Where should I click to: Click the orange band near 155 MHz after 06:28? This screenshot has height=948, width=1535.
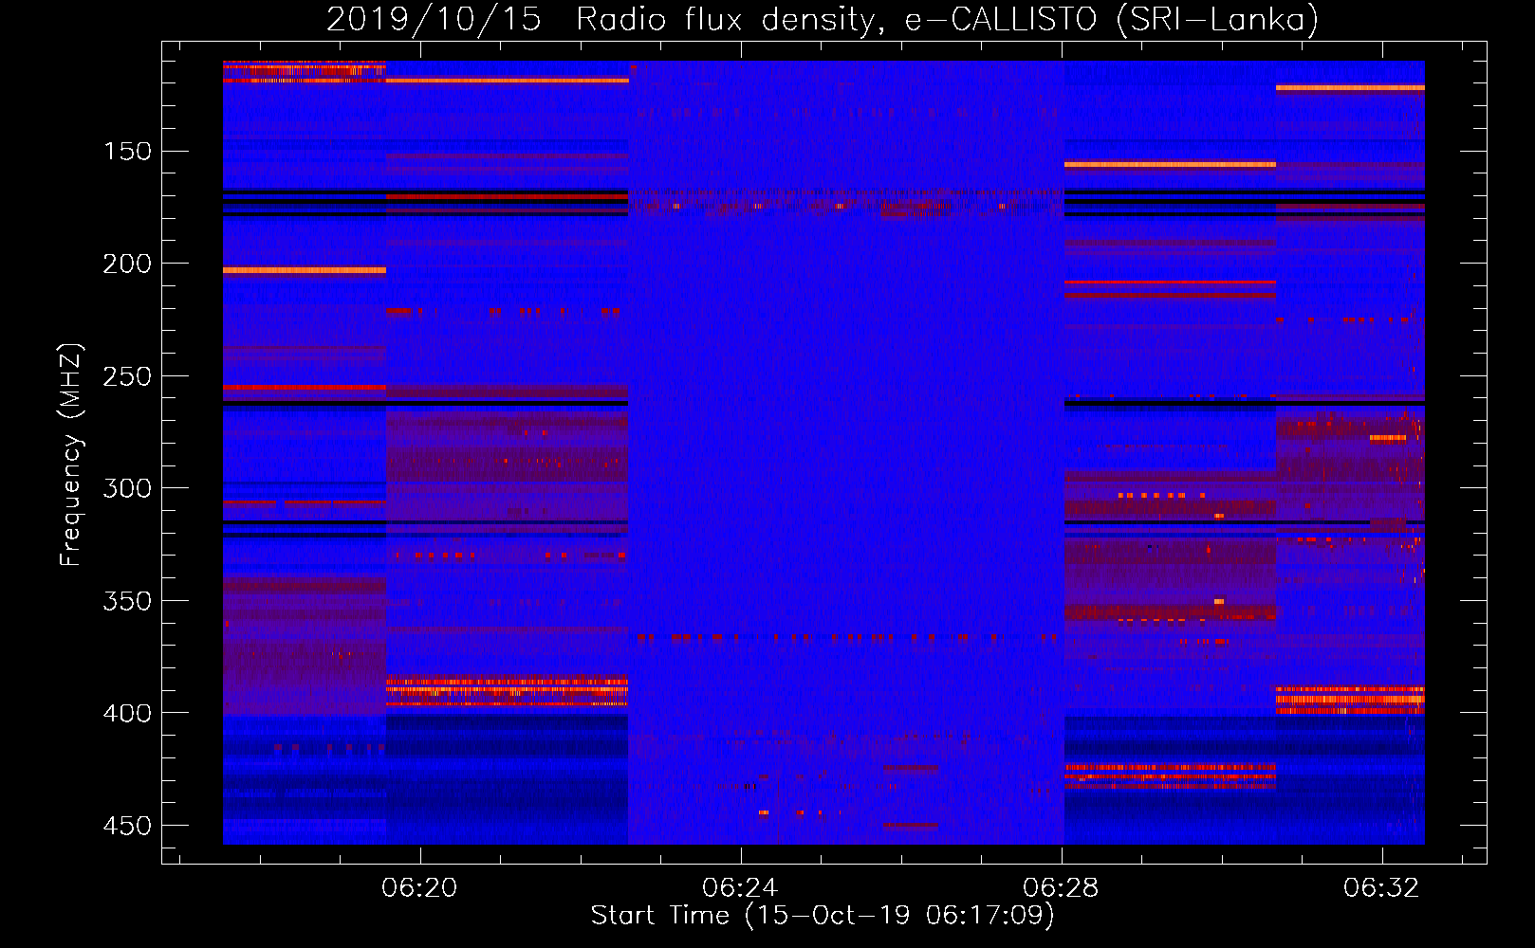click(1170, 165)
